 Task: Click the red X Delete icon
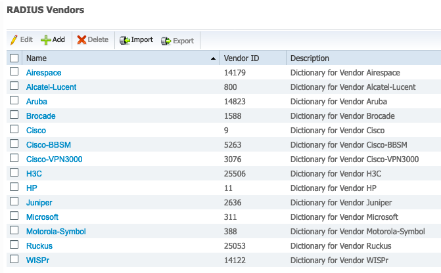click(x=81, y=40)
